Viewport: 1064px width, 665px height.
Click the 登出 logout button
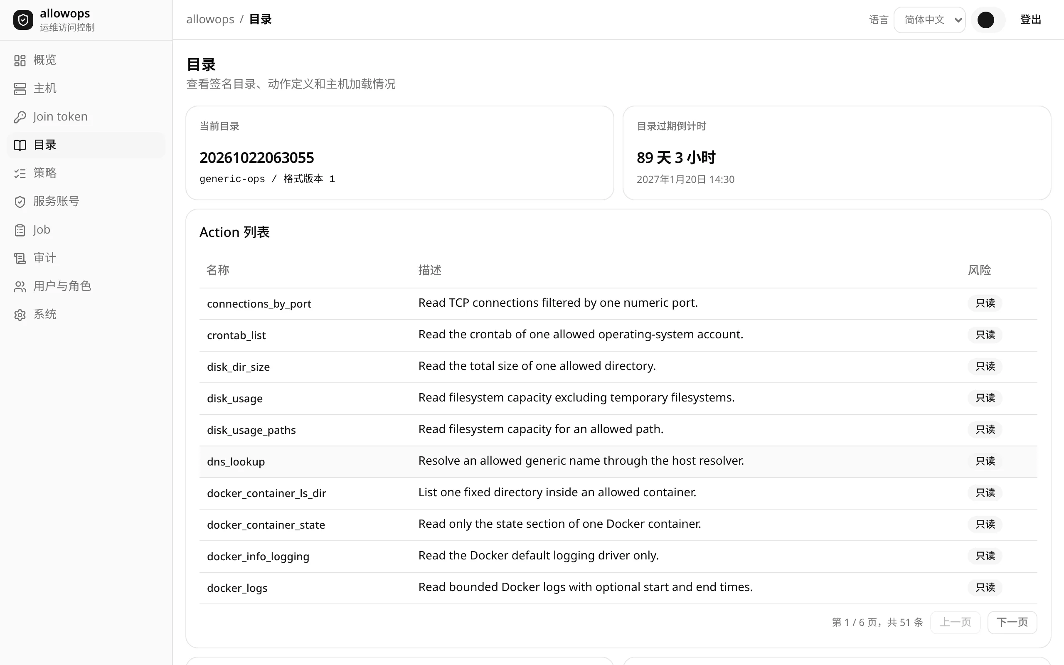coord(1031,20)
